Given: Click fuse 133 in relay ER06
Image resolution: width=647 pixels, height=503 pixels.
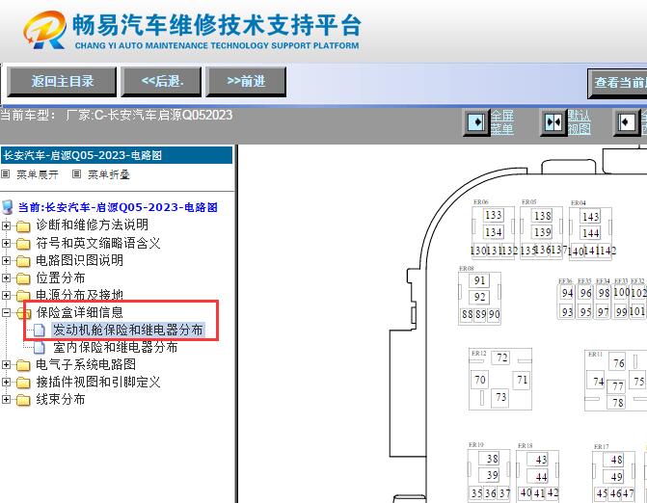Looking at the screenshot, I should (493, 215).
